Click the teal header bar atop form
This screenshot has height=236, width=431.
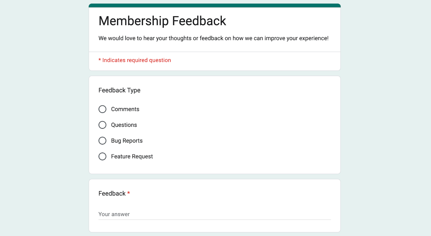[214, 5]
